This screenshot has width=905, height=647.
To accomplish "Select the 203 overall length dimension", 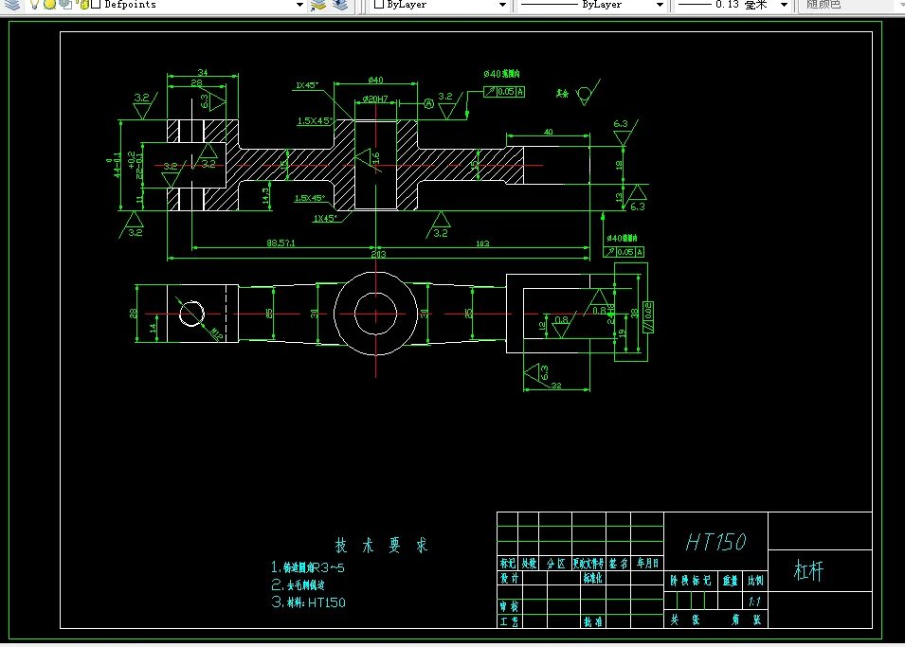I will point(378,255).
